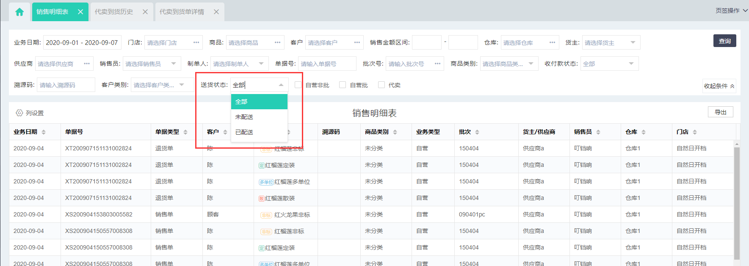The image size is (749, 266).
Task: Click the 业务日期 range field
Action: point(82,42)
